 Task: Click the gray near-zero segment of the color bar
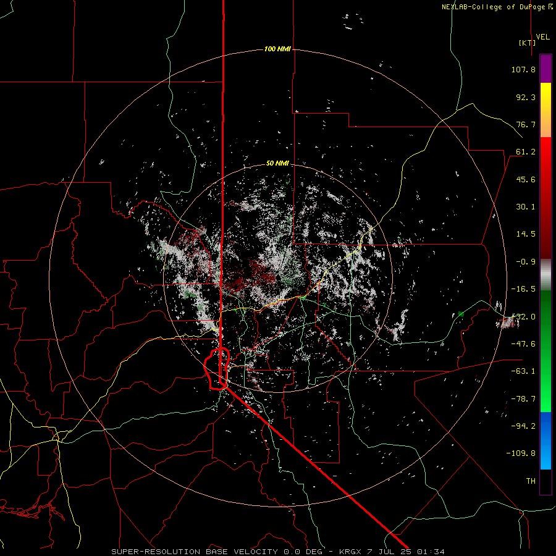tap(545, 275)
